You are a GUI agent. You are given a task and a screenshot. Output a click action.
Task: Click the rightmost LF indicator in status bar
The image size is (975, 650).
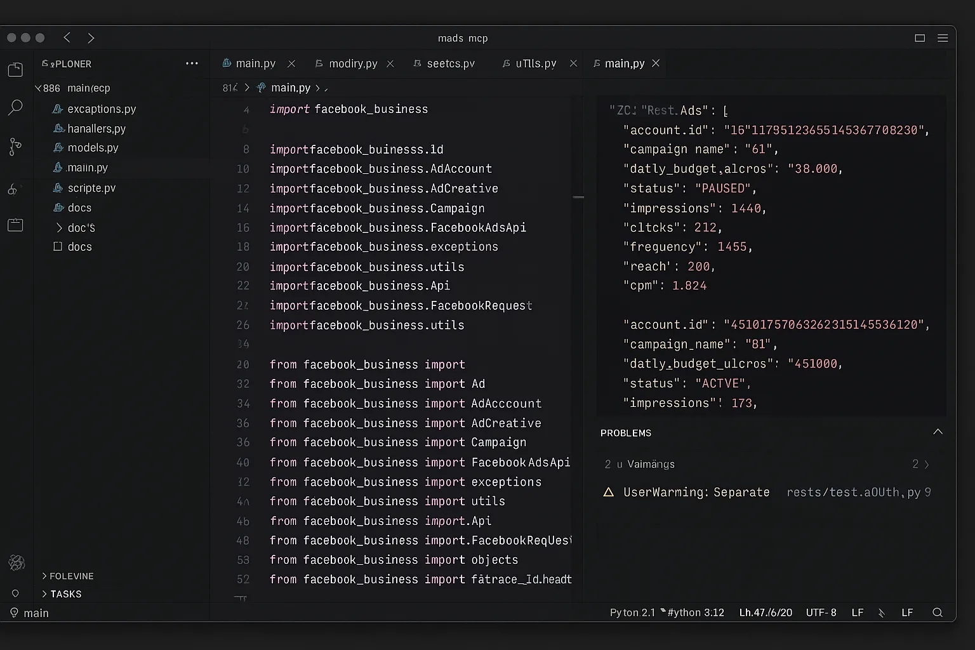(907, 613)
